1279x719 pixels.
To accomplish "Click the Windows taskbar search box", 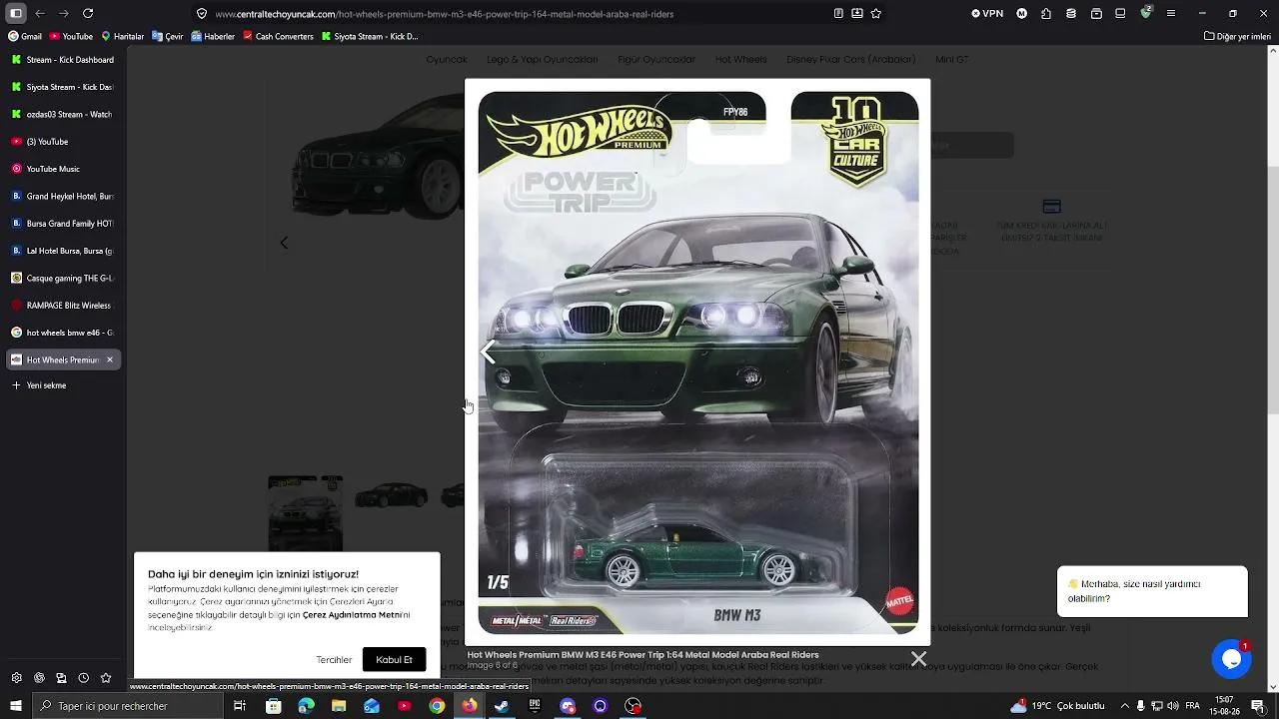I will 127,706.
